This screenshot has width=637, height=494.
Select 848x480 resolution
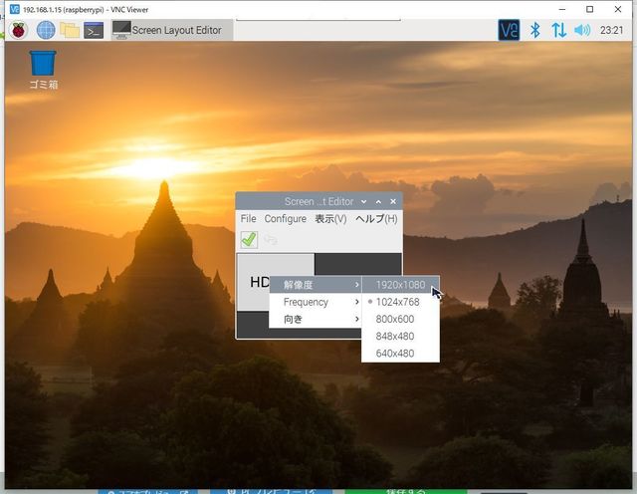point(400,337)
